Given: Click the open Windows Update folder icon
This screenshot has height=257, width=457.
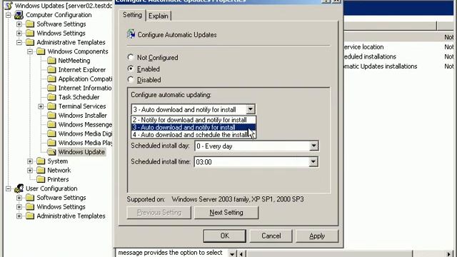Looking at the screenshot, I should click(x=51, y=152).
